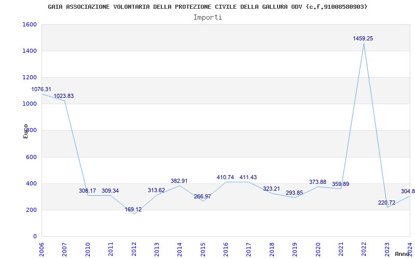Click the x-axis year 2019
Image resolution: width=415 pixels, height=259 pixels.
pyautogui.click(x=295, y=249)
